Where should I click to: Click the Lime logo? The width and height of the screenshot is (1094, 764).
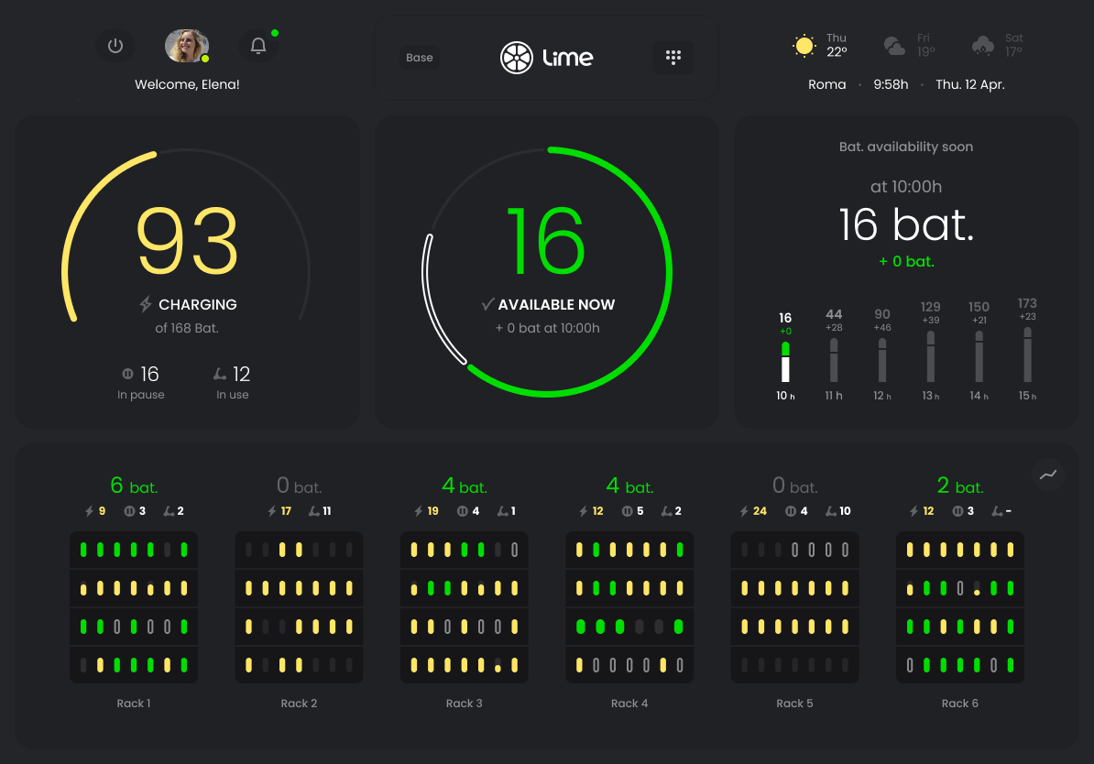(547, 58)
